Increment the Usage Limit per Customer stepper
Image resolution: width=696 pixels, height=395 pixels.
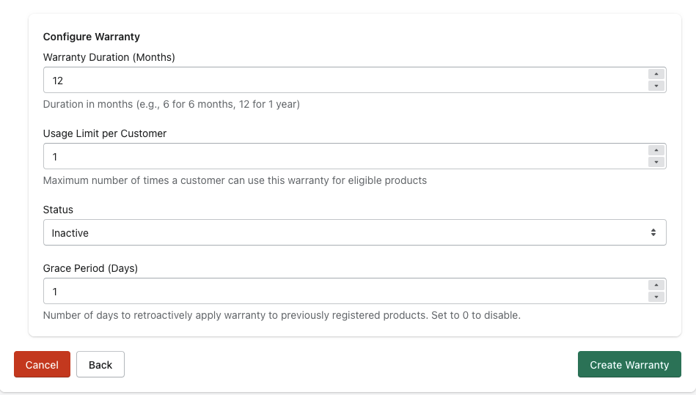656,150
